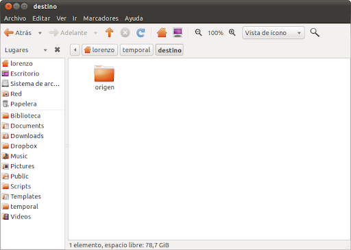Maximize the destino window
This screenshot has height=250, width=351.
tap(24, 6)
